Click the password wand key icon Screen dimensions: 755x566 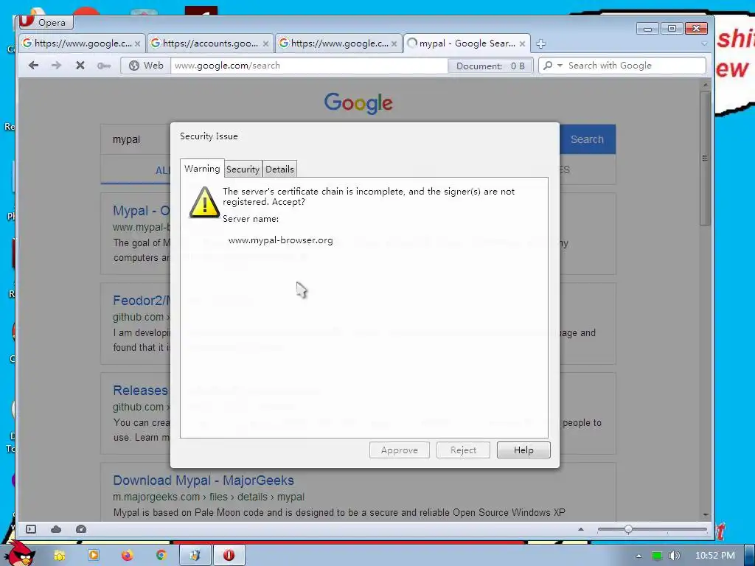103,66
